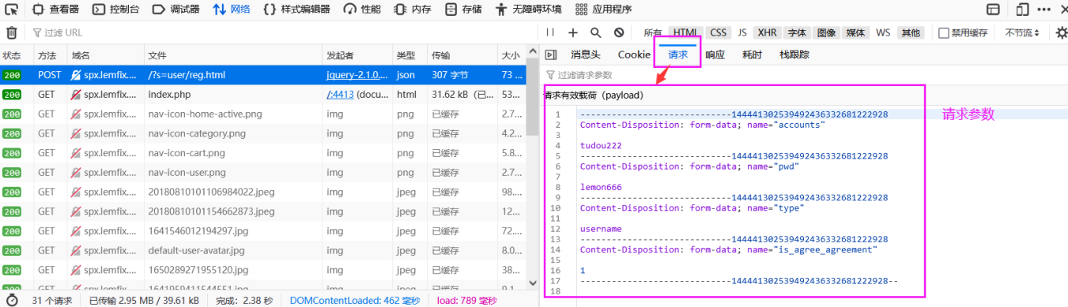Open the 无障碍环境 accessibility panel

coord(529,9)
